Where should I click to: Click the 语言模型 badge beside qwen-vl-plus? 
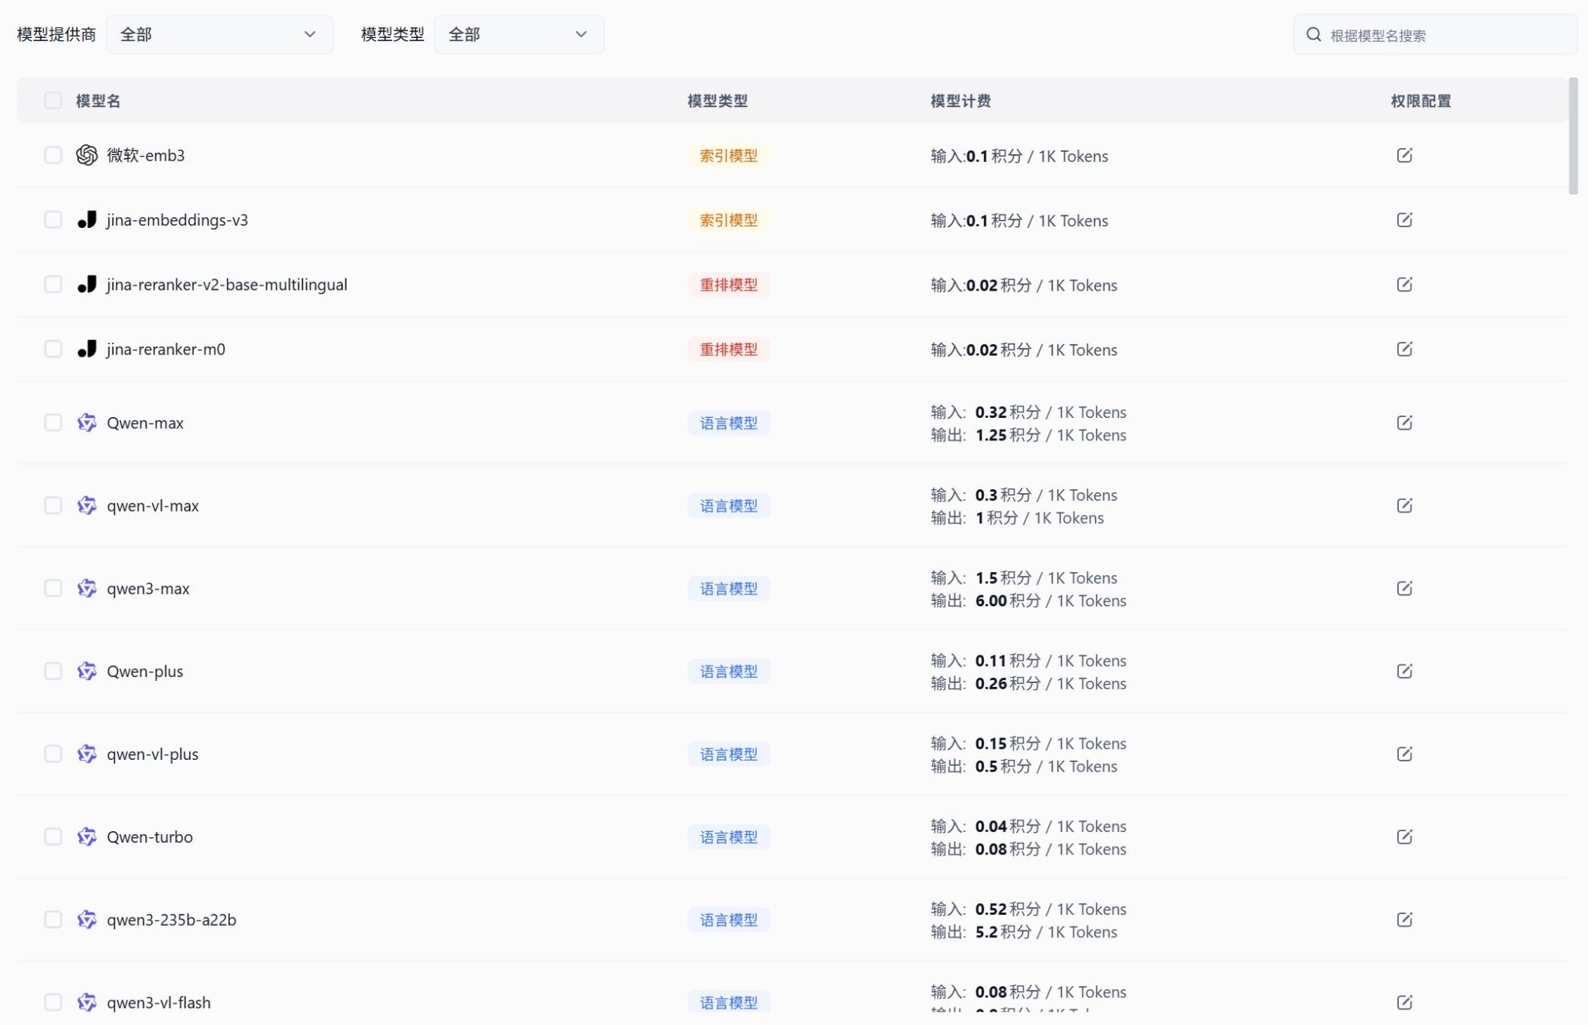[x=728, y=754]
